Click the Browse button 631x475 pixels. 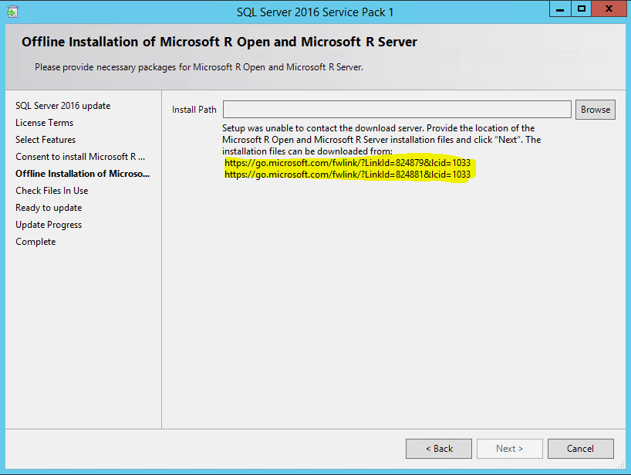click(596, 110)
